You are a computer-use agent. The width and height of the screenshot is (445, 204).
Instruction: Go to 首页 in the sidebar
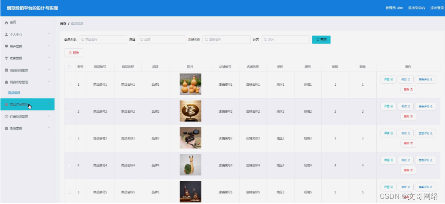[x=27, y=22]
